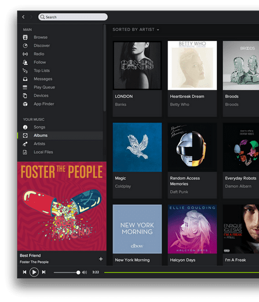Go to the Radio section
This screenshot has width=259, height=302.
tap(39, 54)
